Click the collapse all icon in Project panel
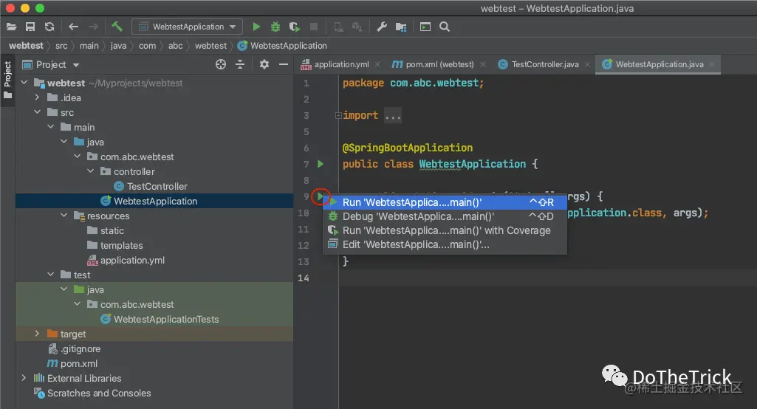This screenshot has height=409, width=757. [240, 64]
